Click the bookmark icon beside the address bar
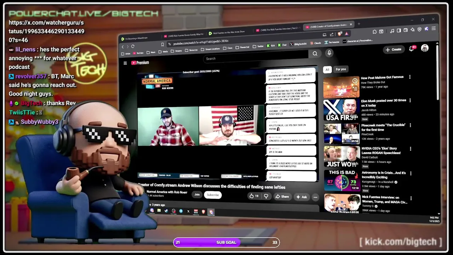The image size is (453, 255). 162,45
